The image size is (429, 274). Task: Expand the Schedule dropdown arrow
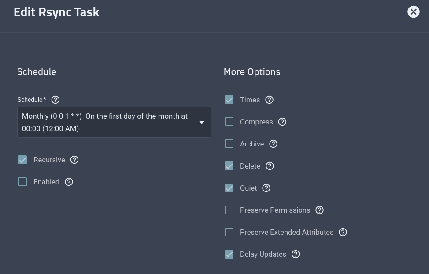pos(202,122)
